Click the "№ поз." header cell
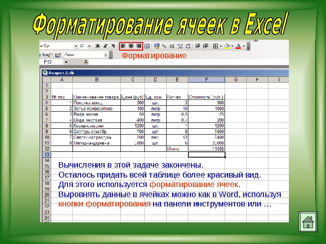 (62, 97)
